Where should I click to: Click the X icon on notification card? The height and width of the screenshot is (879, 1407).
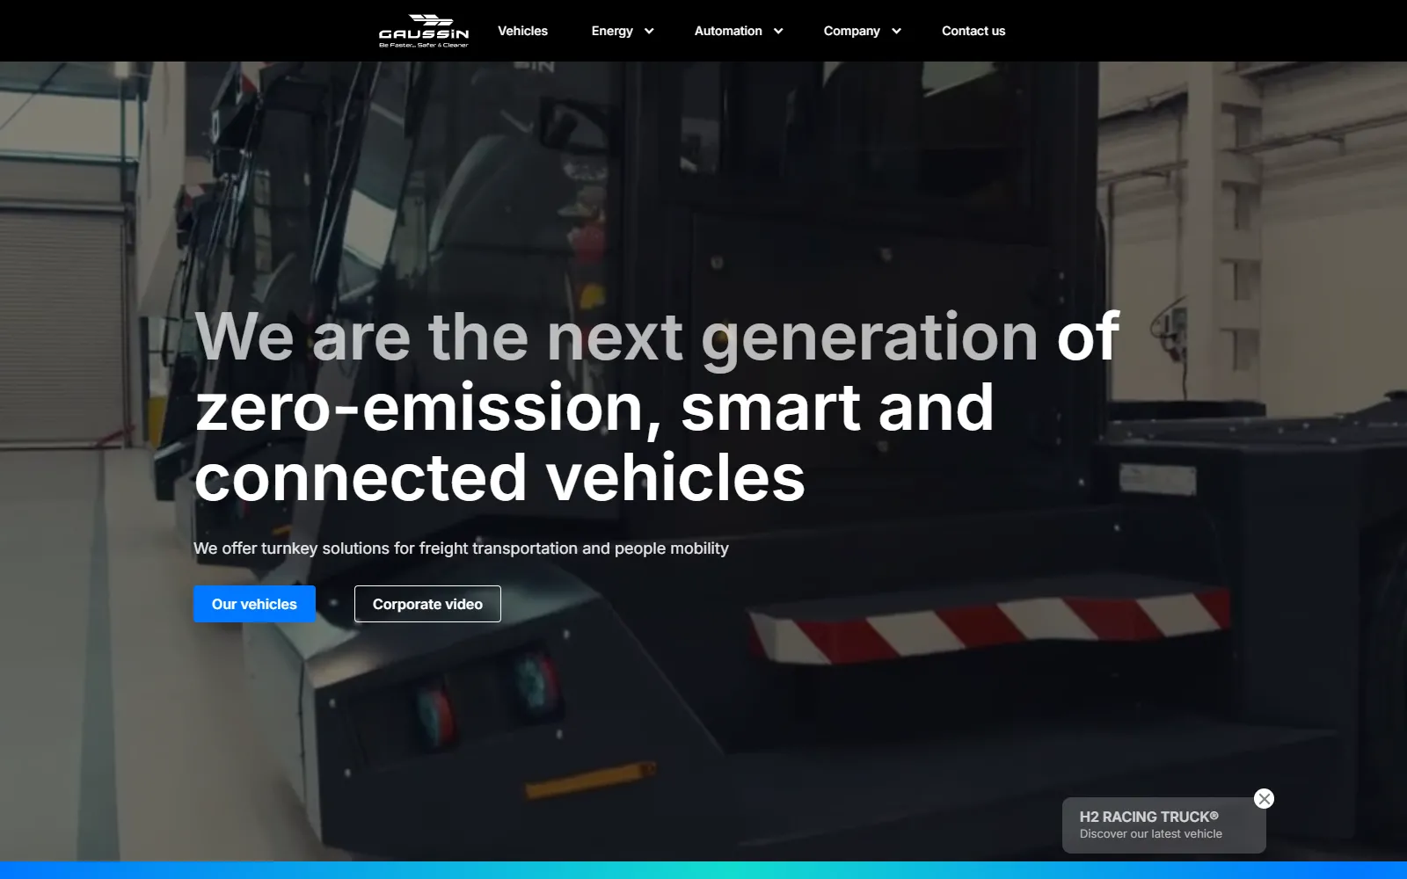pyautogui.click(x=1264, y=798)
